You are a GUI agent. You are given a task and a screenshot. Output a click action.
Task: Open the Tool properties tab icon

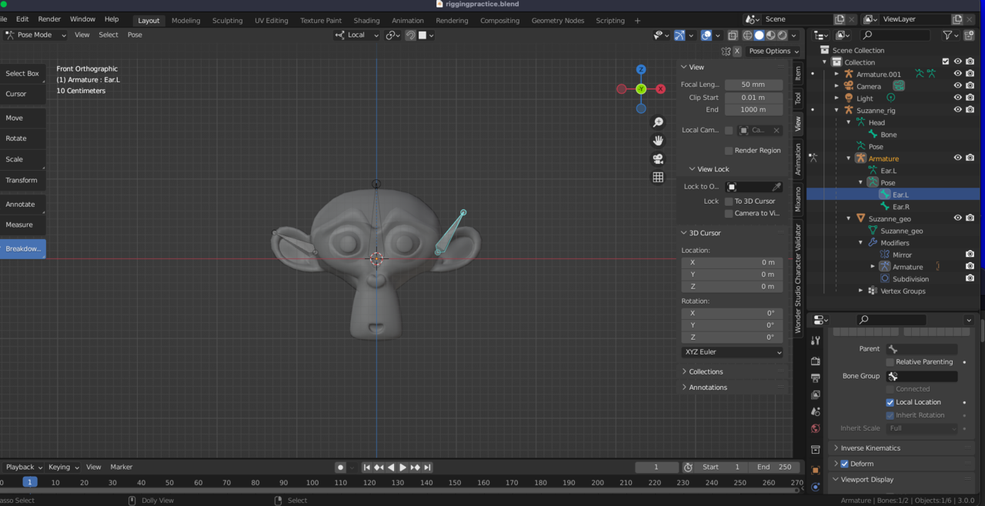click(816, 340)
